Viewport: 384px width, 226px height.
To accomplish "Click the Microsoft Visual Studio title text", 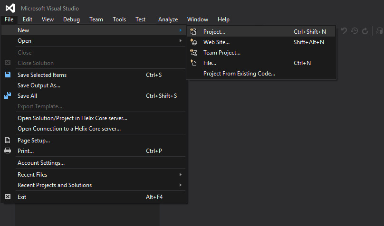I will tap(50, 9).
